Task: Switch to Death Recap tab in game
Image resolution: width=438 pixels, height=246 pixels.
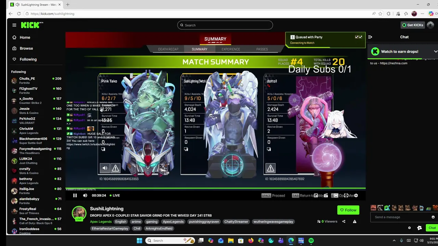Action: click(168, 49)
